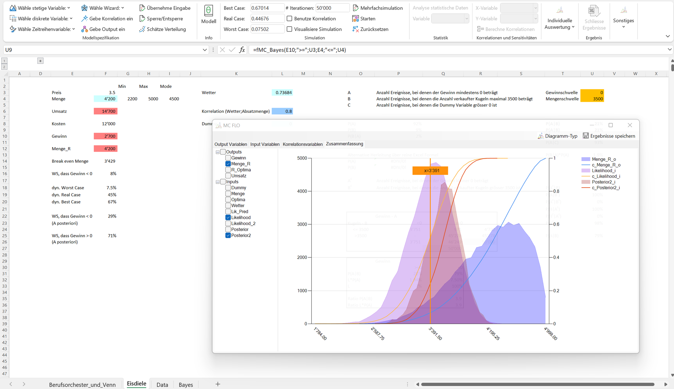674x389 pixels.
Task: Click the Zurücksetzen reset icon
Action: point(356,29)
